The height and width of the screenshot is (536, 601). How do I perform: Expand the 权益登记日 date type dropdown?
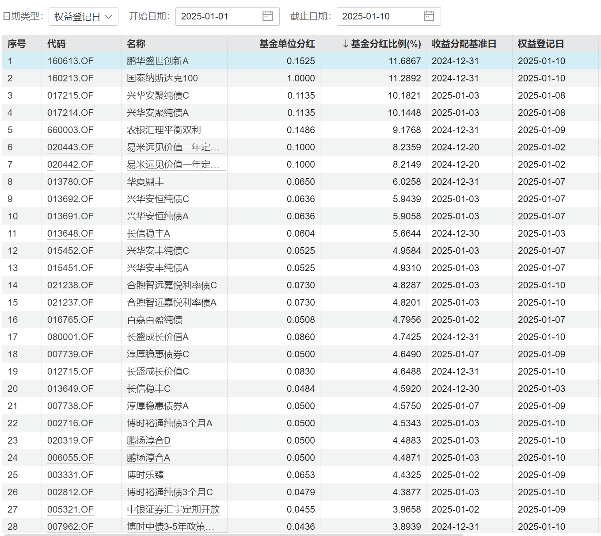click(x=83, y=16)
